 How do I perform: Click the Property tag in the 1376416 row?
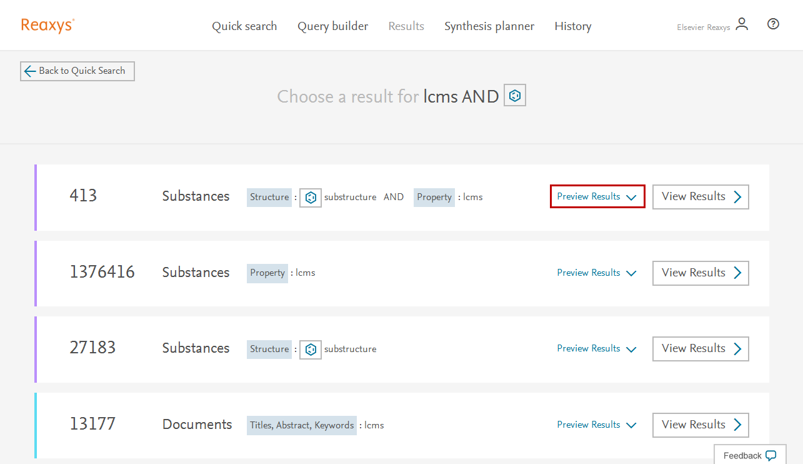click(x=267, y=273)
